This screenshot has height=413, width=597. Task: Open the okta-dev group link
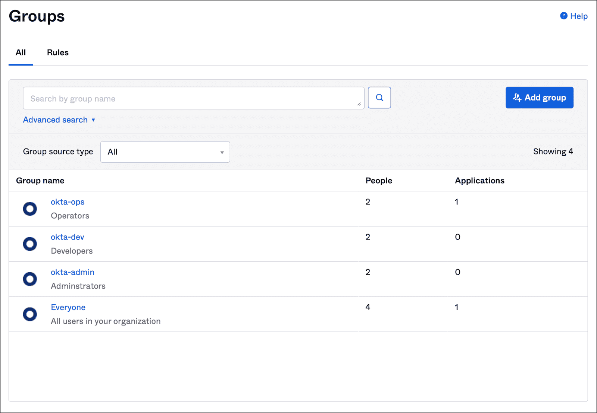pyautogui.click(x=68, y=237)
